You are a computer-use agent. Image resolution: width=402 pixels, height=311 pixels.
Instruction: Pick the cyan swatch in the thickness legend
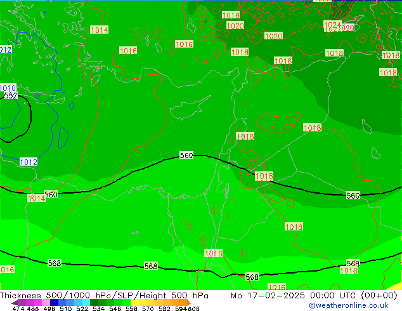(x=86, y=302)
